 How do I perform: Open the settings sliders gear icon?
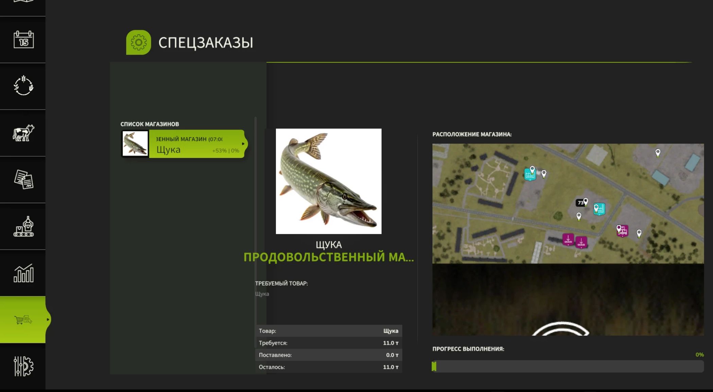(x=23, y=366)
